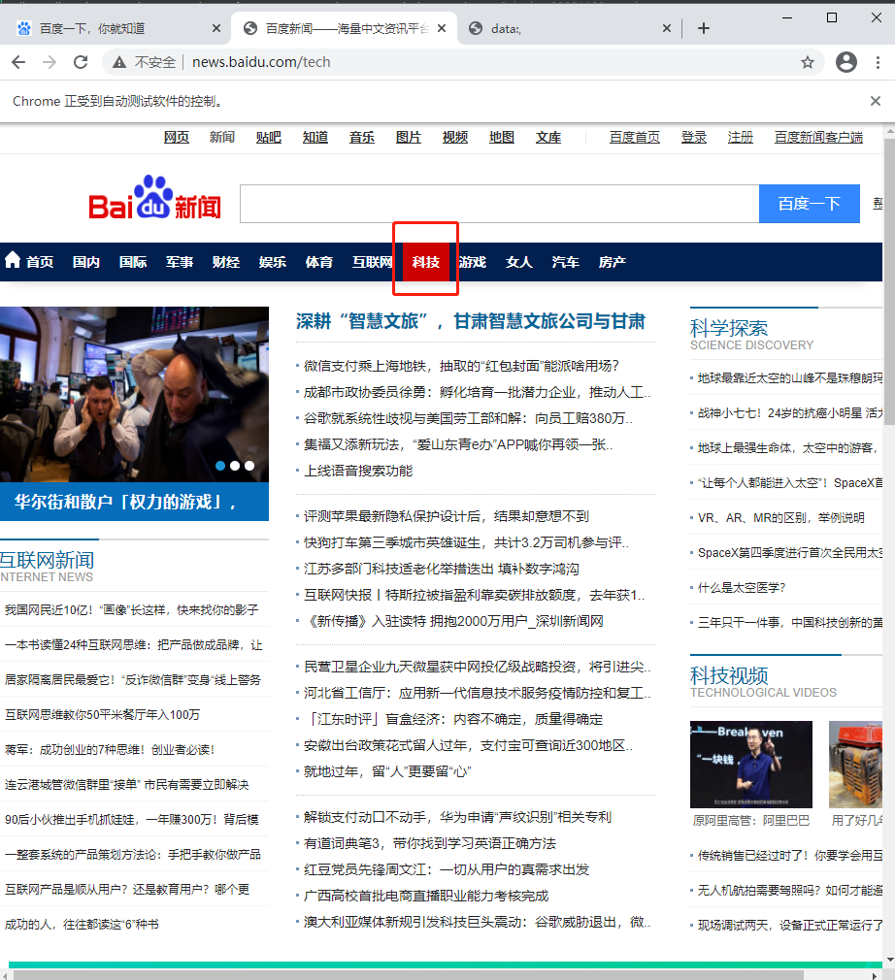Image resolution: width=895 pixels, height=980 pixels.
Task: Open the Chrome profile avatar icon
Action: (x=846, y=62)
